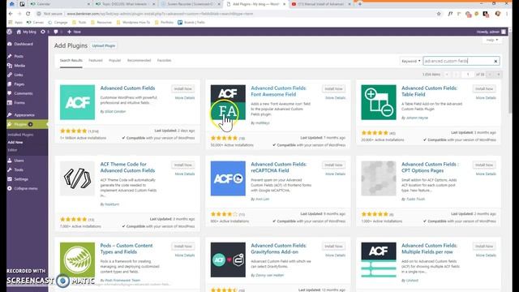The width and height of the screenshot is (519, 292).
Task: Bookmark this page with the star icon
Action: tap(439, 14)
